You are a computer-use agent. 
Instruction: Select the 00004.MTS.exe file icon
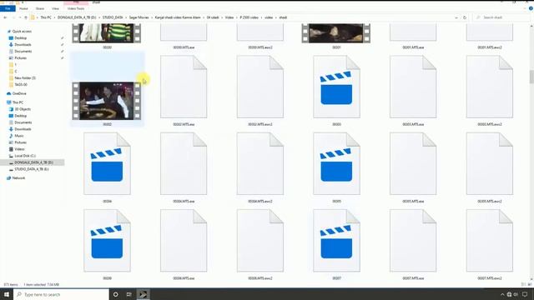click(184, 163)
